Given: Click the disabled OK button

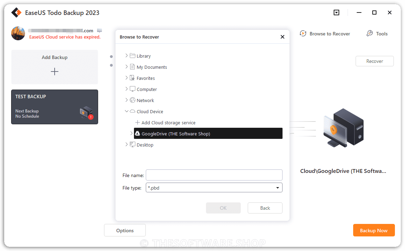Looking at the screenshot, I should (223, 208).
